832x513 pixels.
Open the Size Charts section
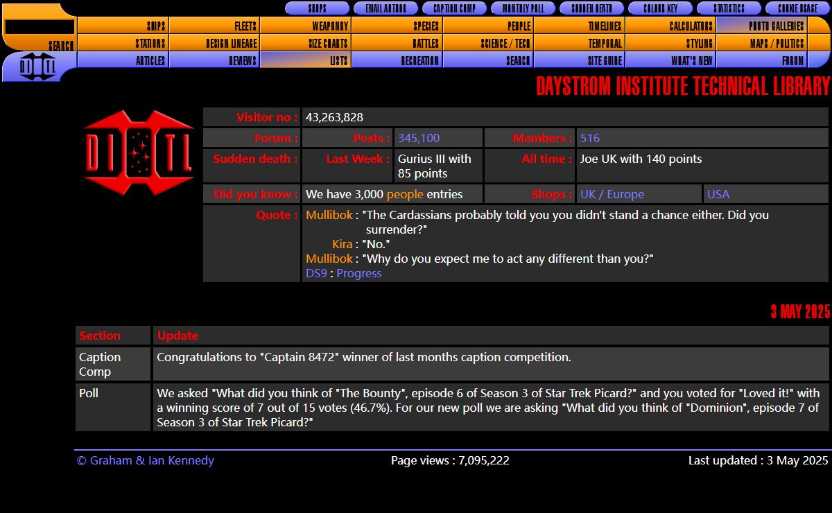click(305, 43)
